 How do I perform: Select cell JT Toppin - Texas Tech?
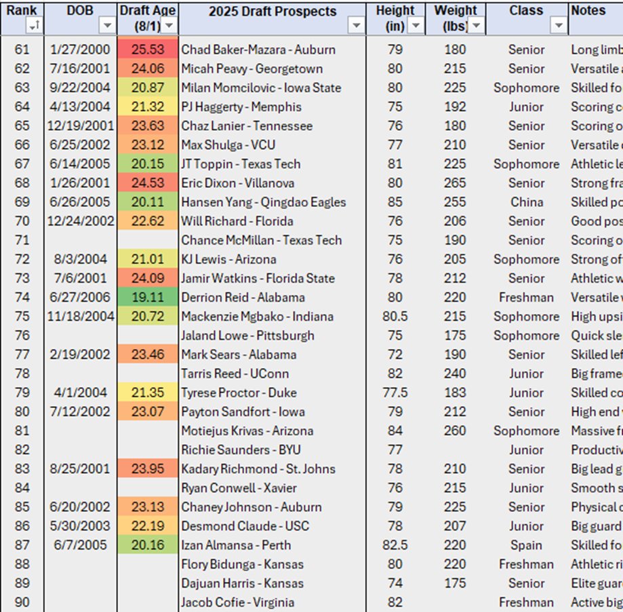tap(272, 164)
